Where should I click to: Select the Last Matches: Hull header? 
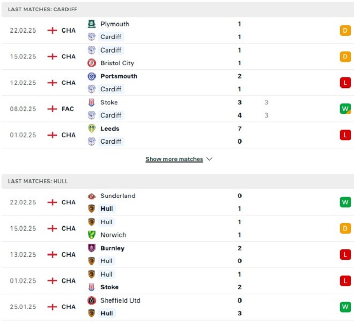point(38,181)
